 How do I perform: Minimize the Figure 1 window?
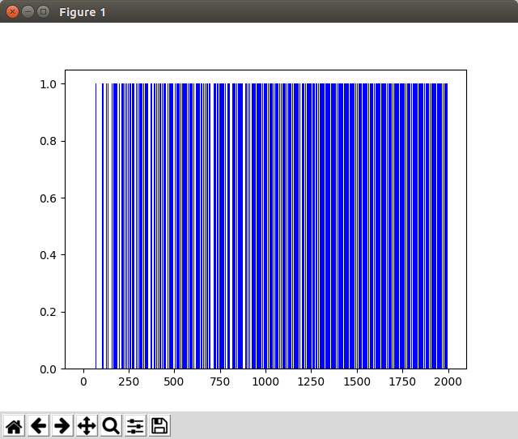click(x=28, y=12)
